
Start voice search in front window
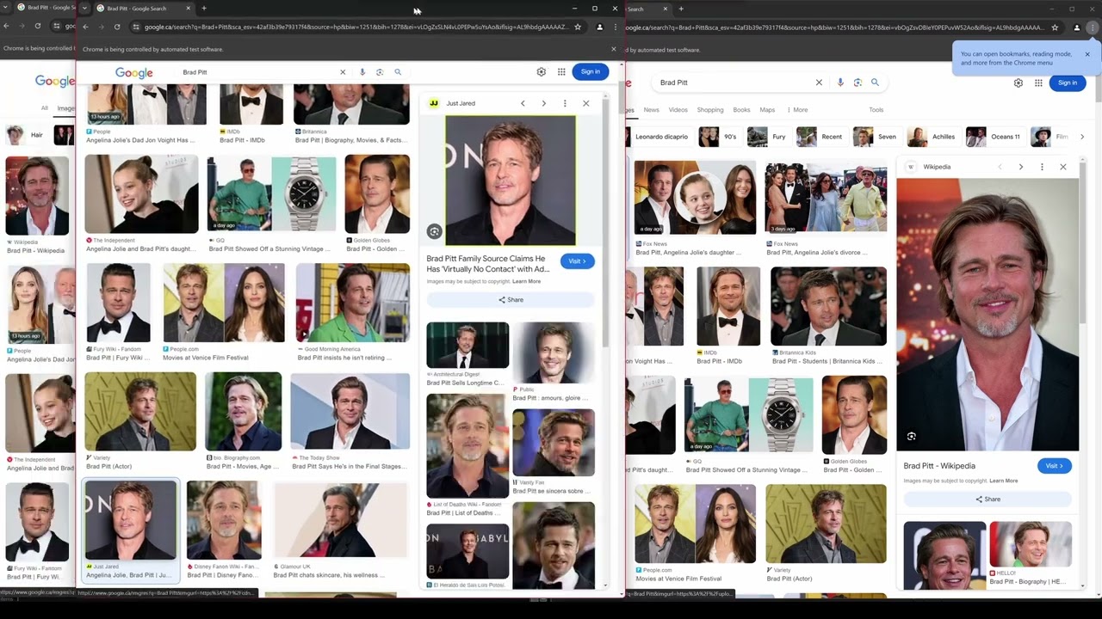tap(362, 72)
